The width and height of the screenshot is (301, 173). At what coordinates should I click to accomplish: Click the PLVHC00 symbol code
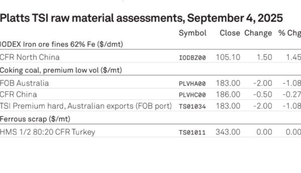(x=192, y=95)
